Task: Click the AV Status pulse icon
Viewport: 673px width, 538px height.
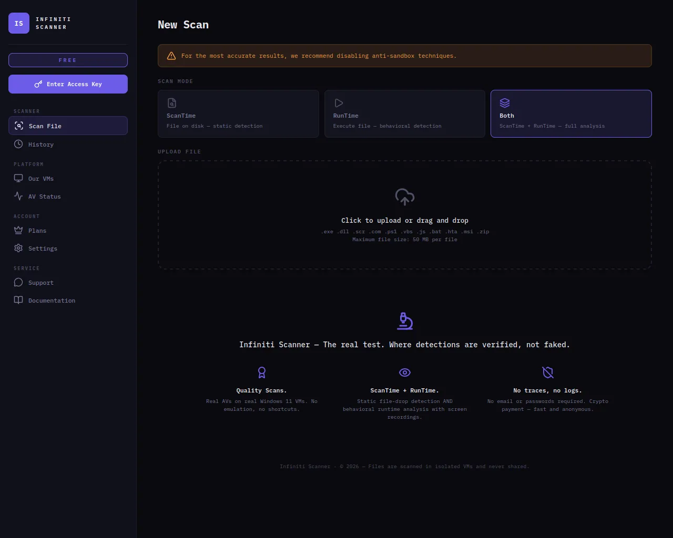Action: tap(18, 196)
